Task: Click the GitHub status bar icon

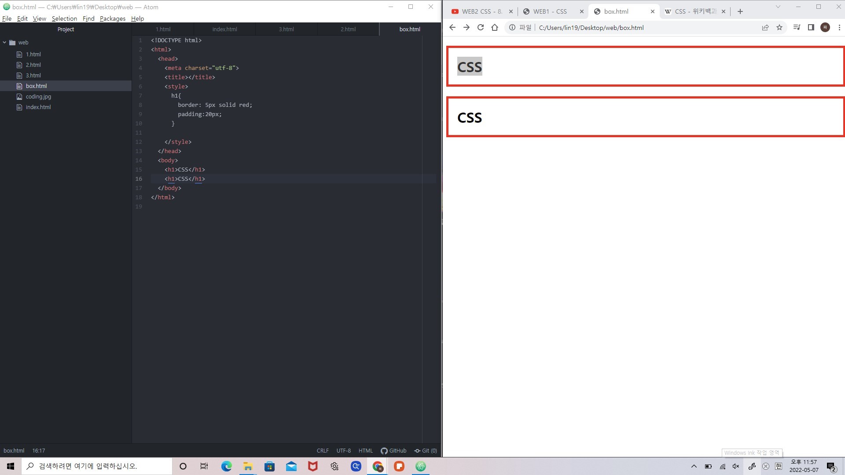Action: [x=393, y=450]
